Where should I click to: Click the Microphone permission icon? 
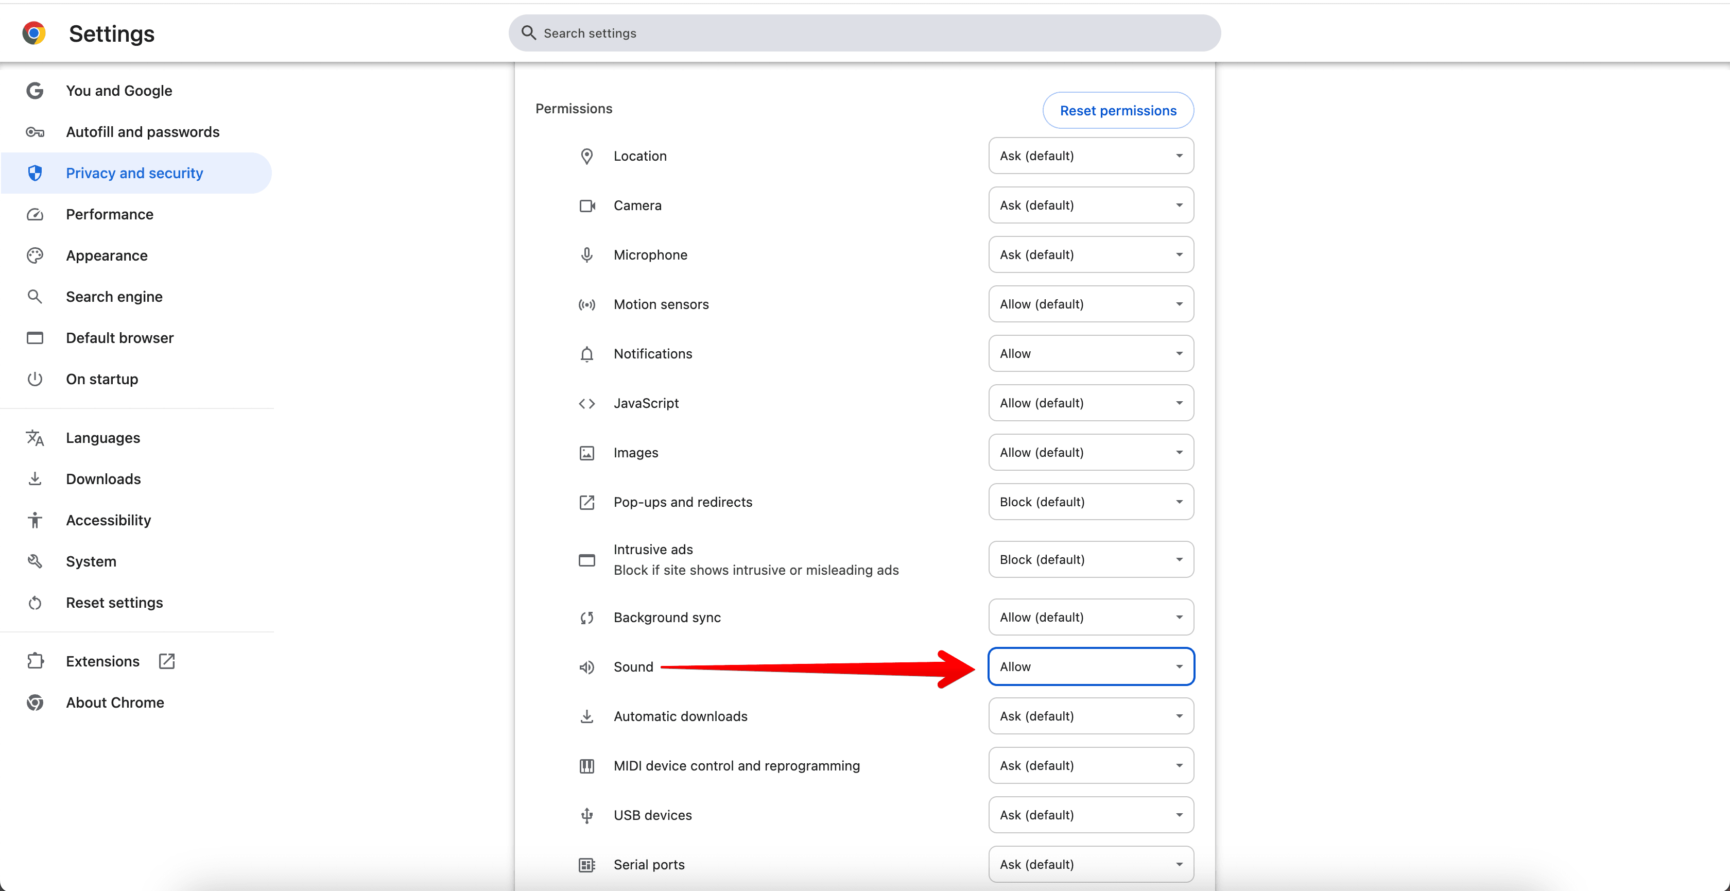coord(587,254)
